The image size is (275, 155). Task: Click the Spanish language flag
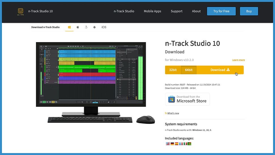click(177, 144)
